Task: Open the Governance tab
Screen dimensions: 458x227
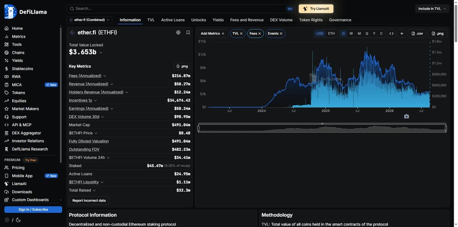Action: tap(340, 20)
